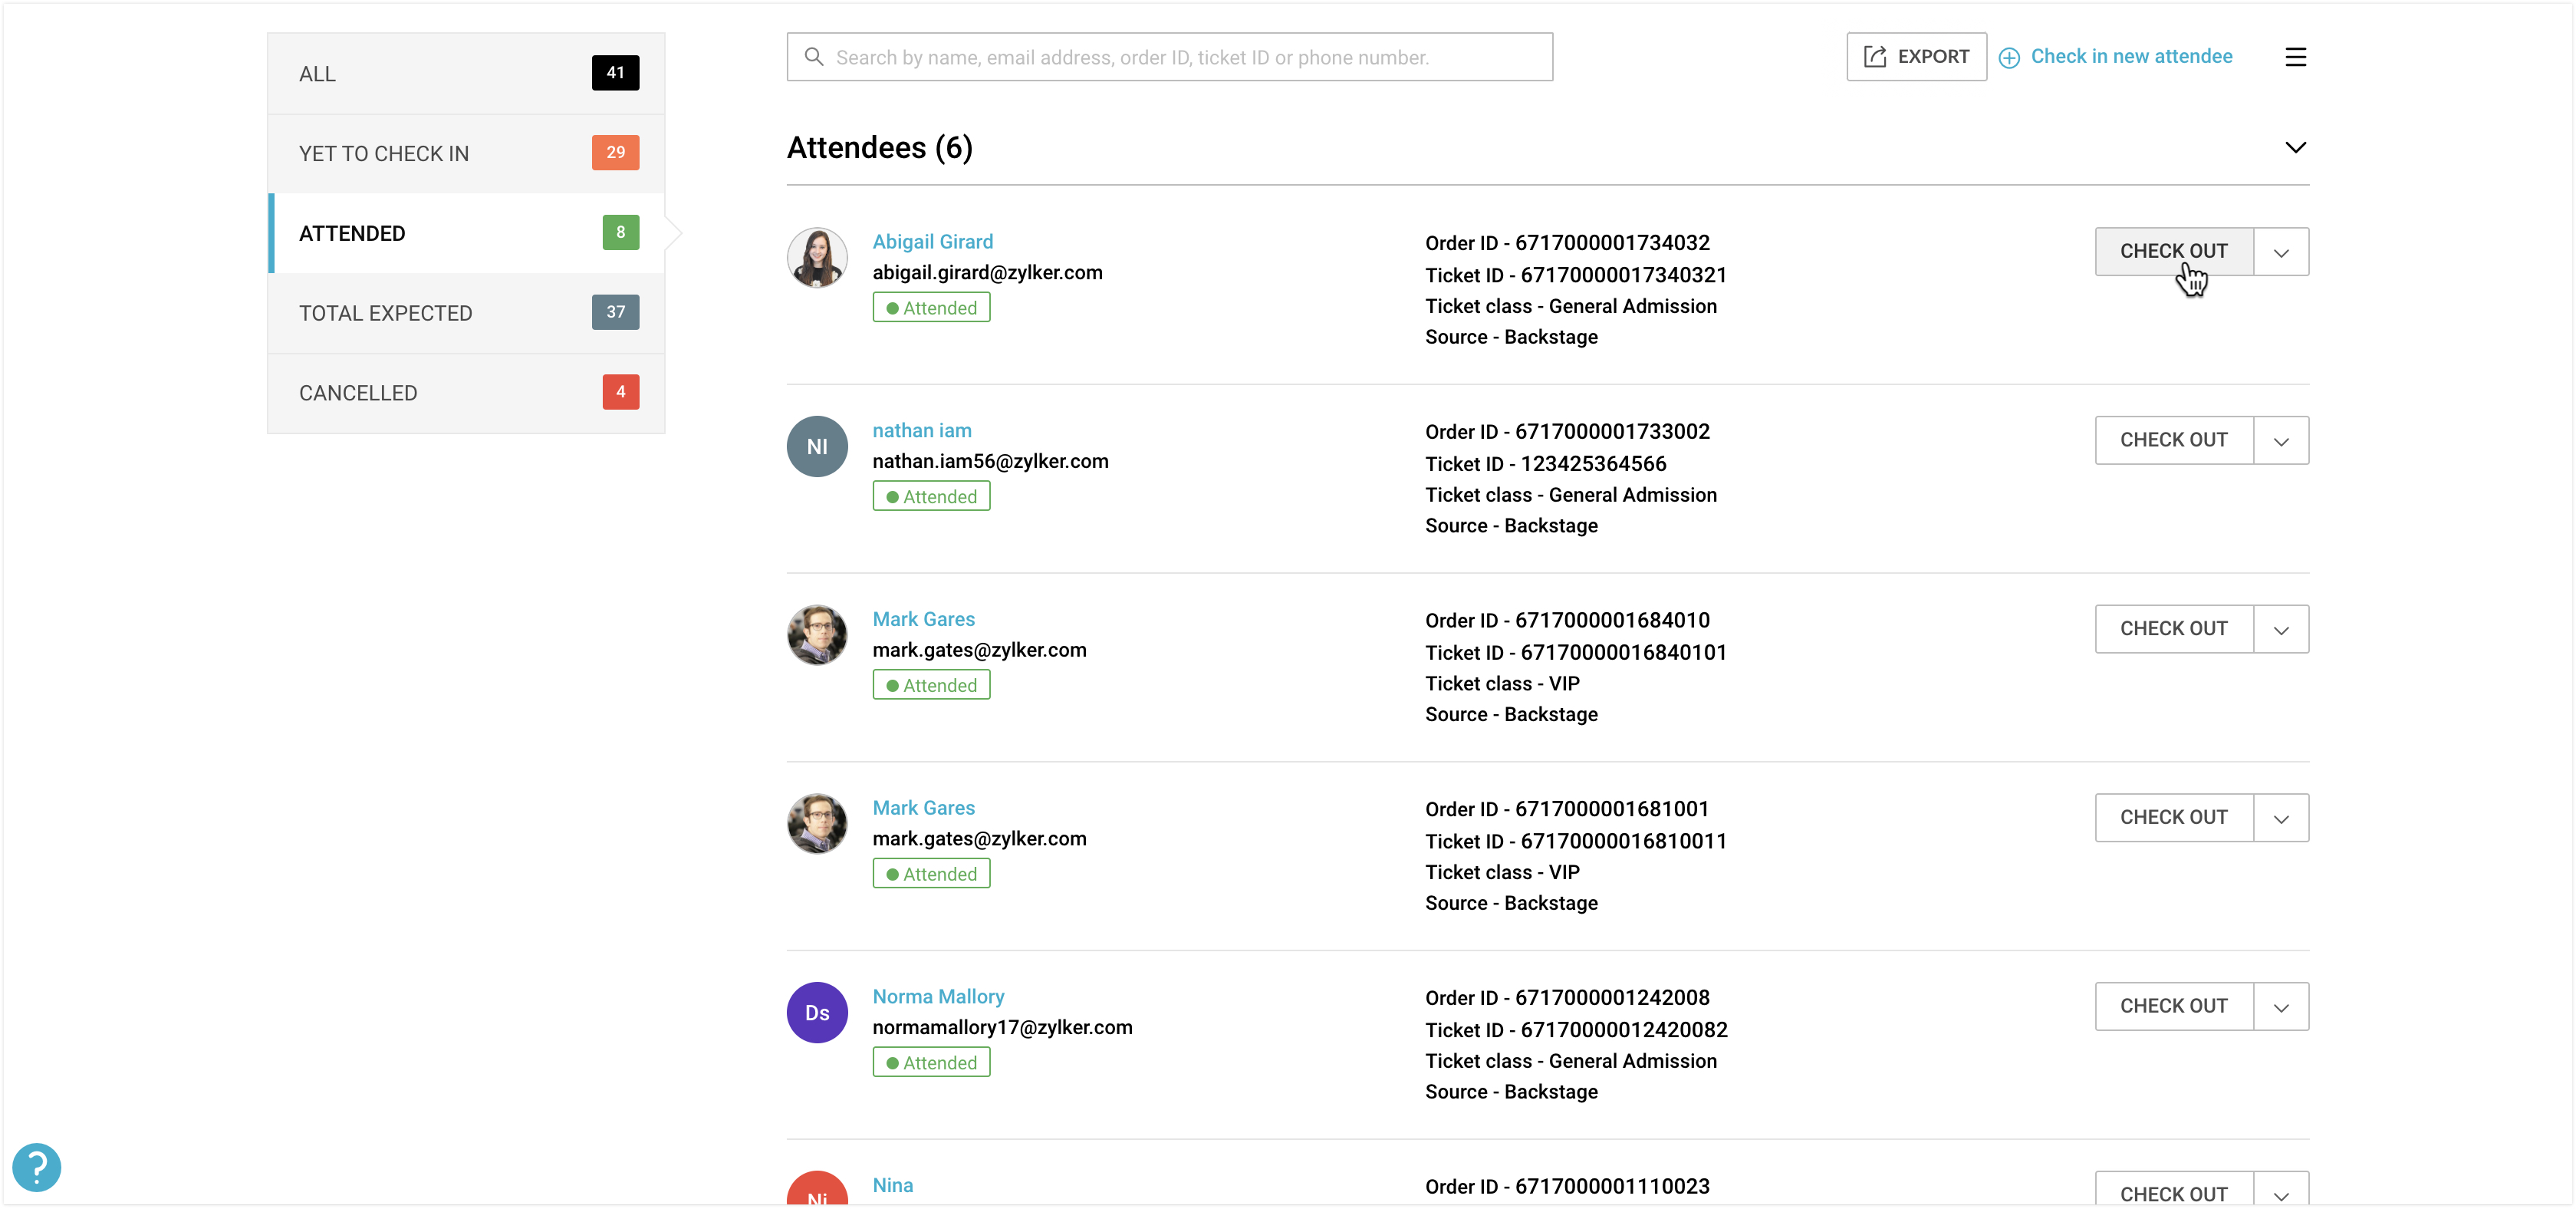
Task: Select the ALL filter tab
Action: point(466,74)
